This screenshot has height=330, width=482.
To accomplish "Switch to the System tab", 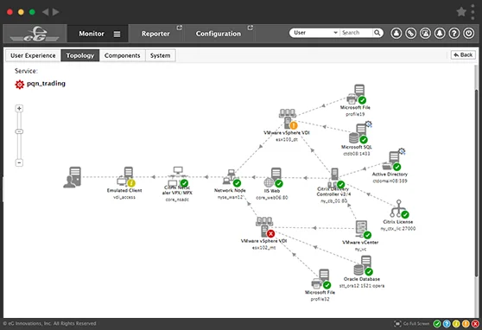I will [160, 55].
